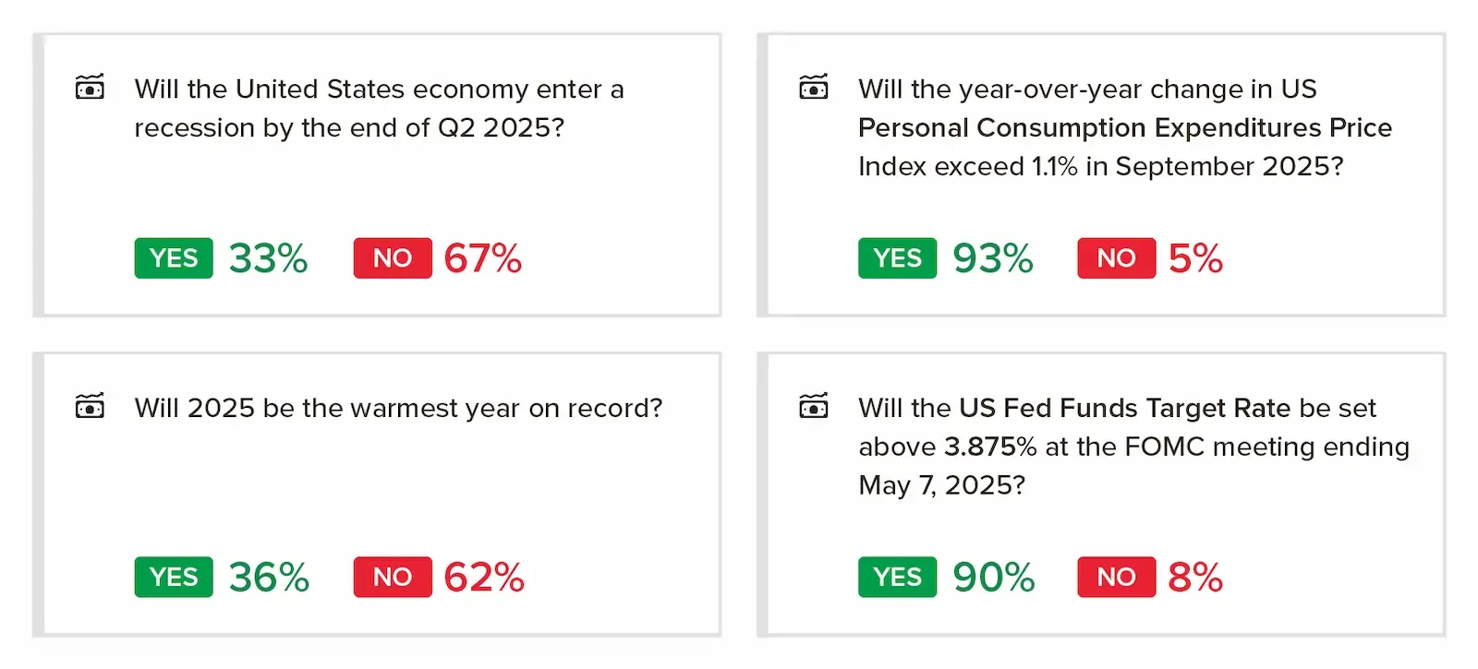Click the 33% yes probability value
The width and height of the screenshot is (1478, 669).
tap(268, 258)
